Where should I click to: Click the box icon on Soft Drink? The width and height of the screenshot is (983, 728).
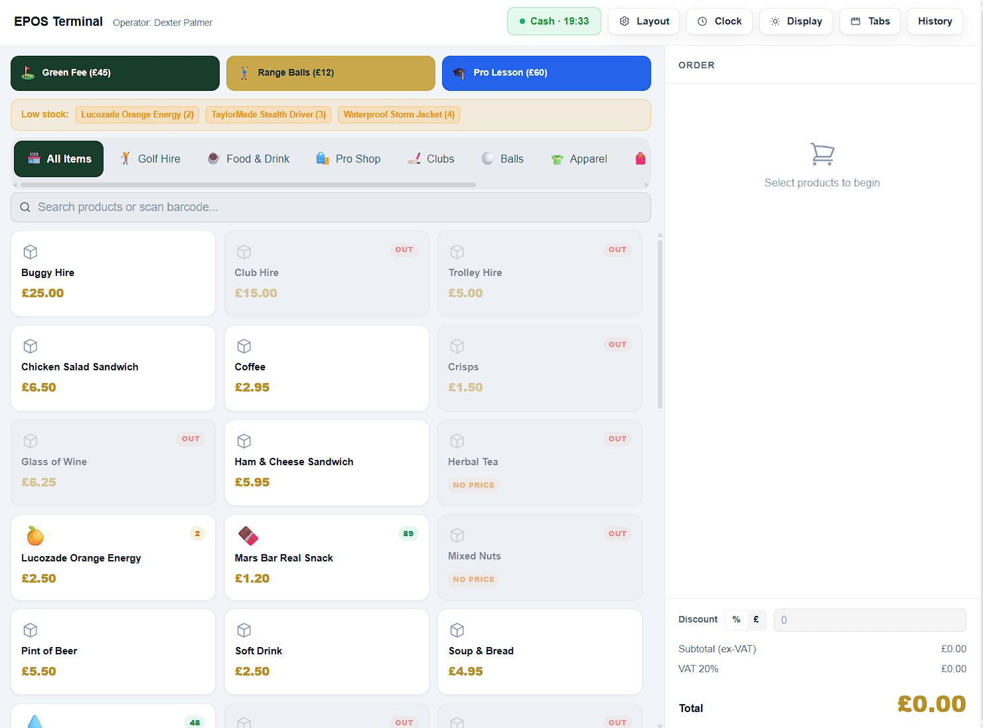[244, 630]
